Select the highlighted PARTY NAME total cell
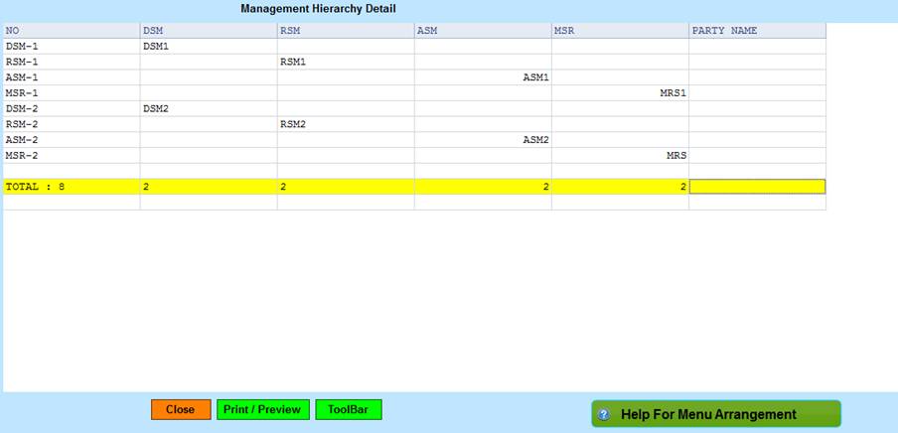The width and height of the screenshot is (898, 433). pyautogui.click(x=757, y=187)
